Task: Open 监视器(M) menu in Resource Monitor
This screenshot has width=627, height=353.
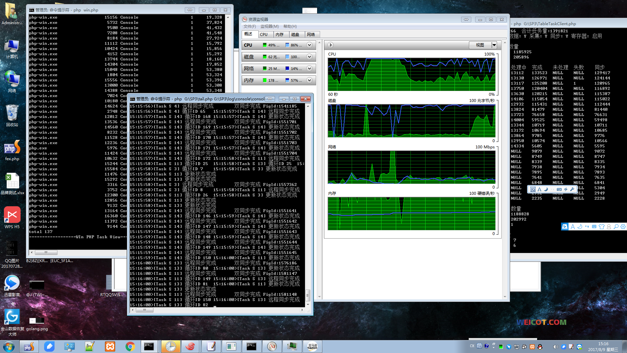Action: coord(270,26)
